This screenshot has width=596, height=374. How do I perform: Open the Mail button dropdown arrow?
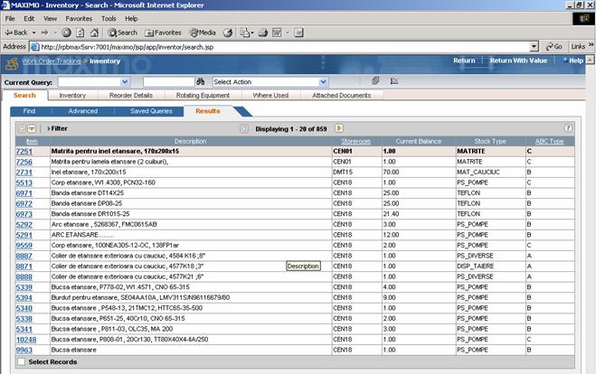click(252, 33)
